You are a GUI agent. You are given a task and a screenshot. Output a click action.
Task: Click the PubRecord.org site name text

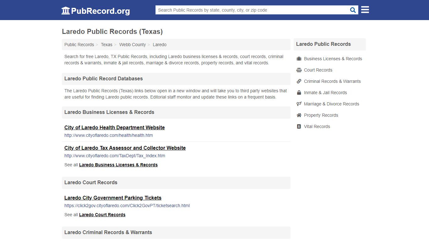tap(100, 11)
